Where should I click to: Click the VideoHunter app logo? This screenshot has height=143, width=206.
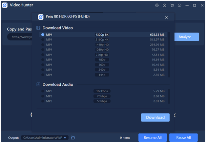(x=5, y=5)
